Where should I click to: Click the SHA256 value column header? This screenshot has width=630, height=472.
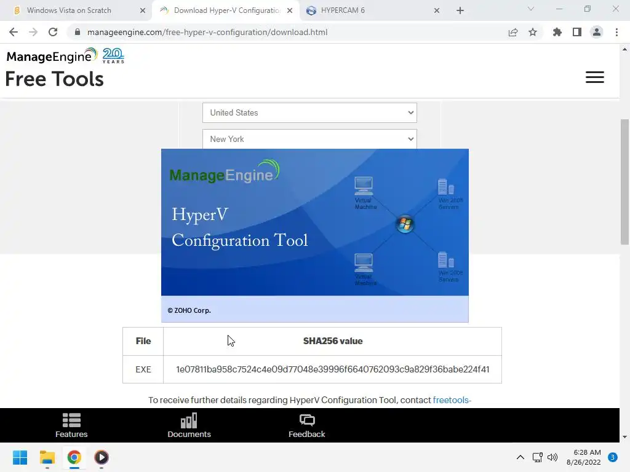click(333, 341)
